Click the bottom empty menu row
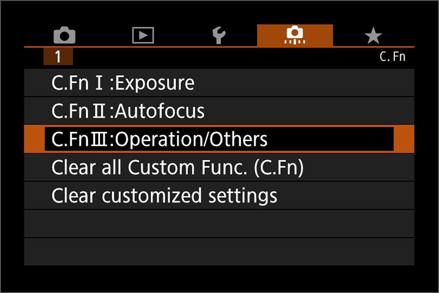The image size is (439, 293). 219,251
